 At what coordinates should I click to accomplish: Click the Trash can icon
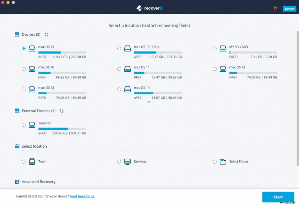(32, 162)
